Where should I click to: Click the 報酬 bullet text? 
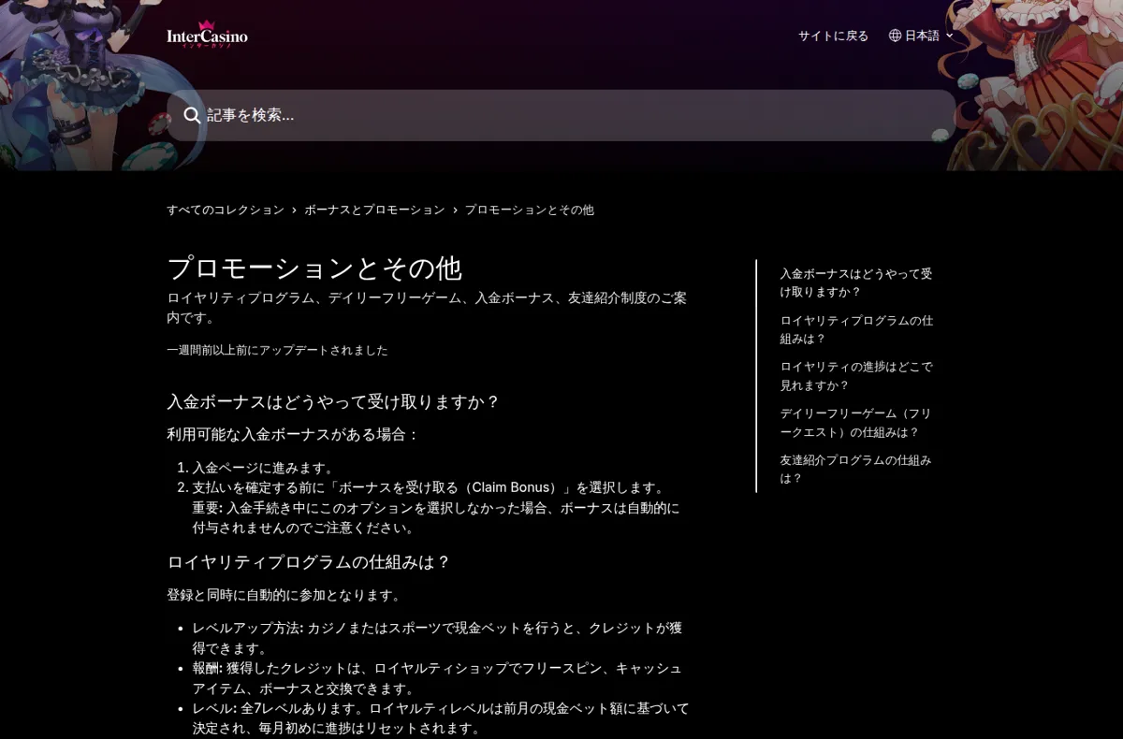pos(437,678)
